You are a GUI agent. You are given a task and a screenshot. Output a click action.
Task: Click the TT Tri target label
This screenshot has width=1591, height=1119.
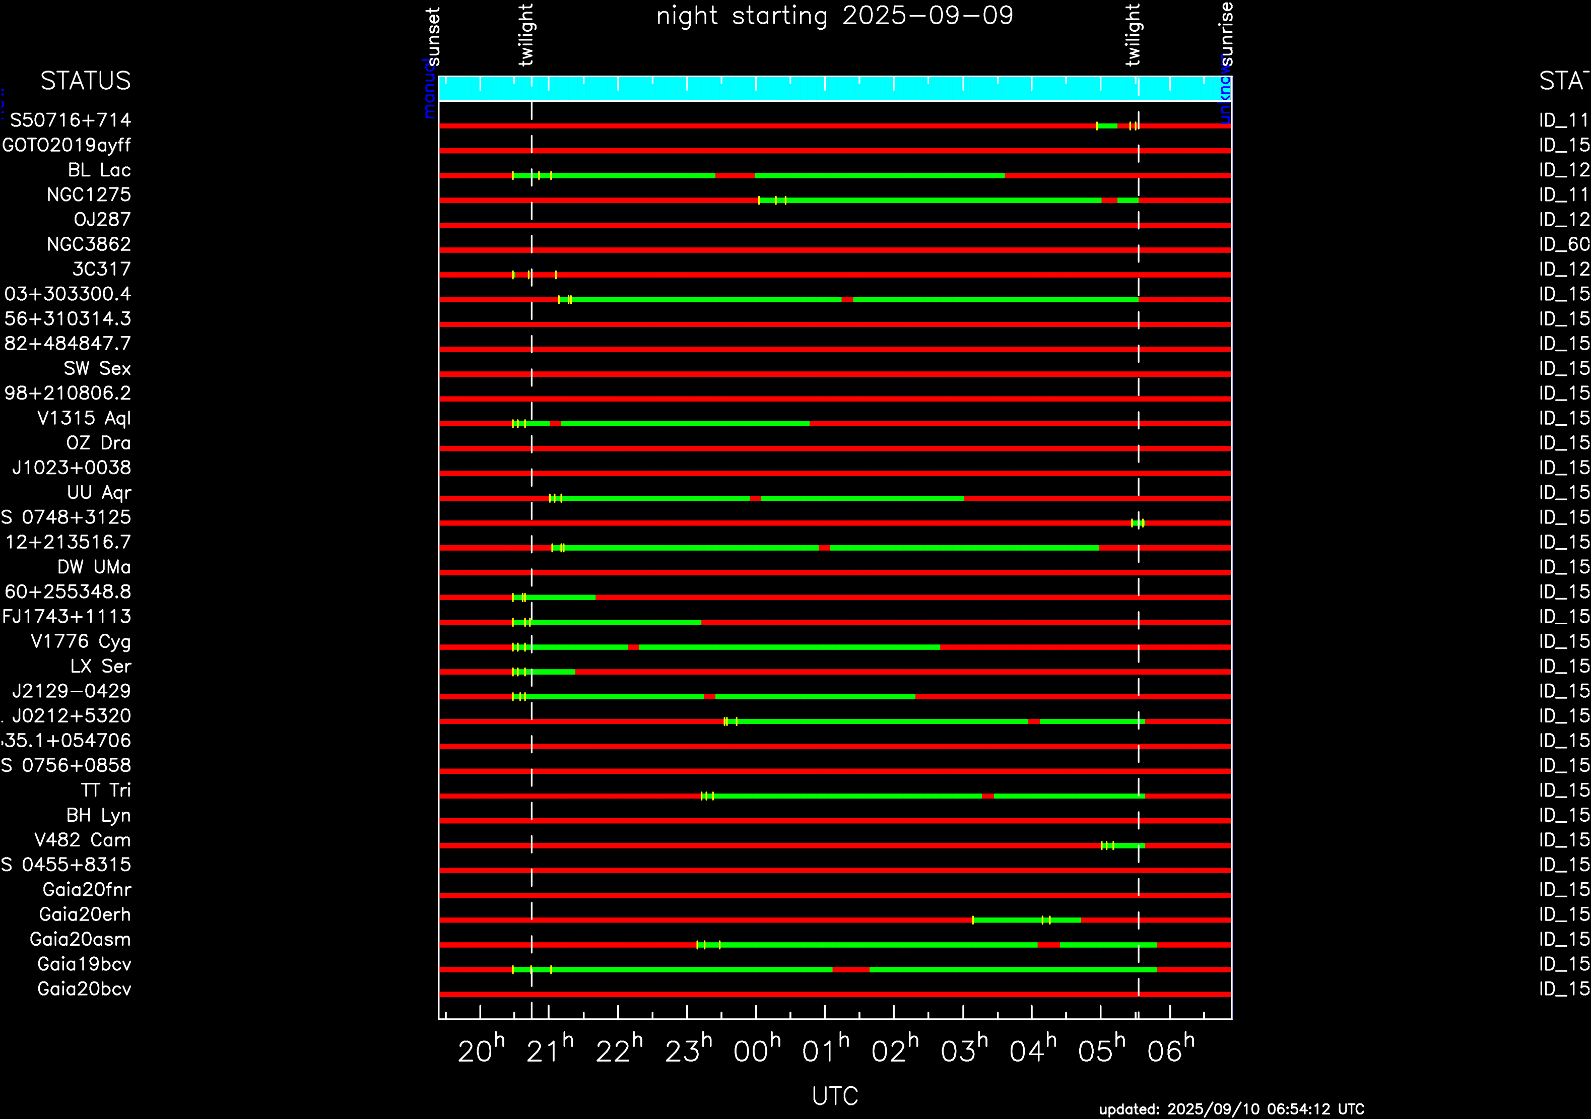105,791
